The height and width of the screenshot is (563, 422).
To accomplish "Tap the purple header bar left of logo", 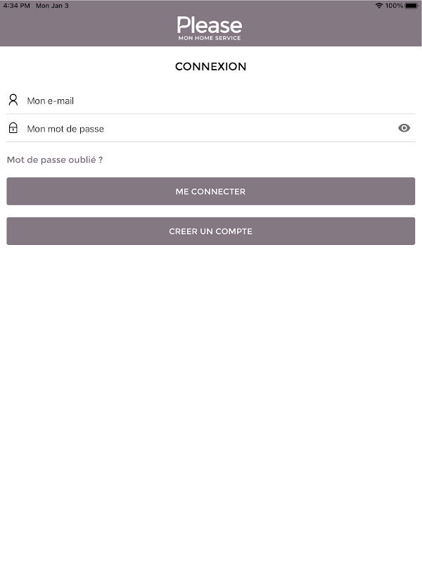I will [x=84, y=28].
